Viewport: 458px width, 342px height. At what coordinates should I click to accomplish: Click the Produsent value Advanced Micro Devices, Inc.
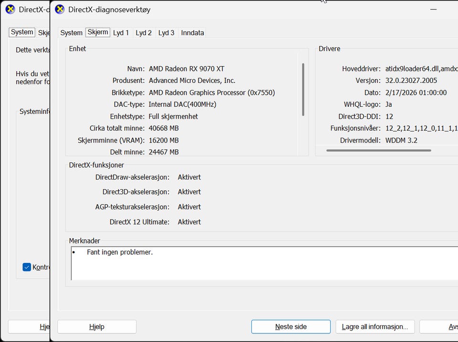pyautogui.click(x=192, y=80)
